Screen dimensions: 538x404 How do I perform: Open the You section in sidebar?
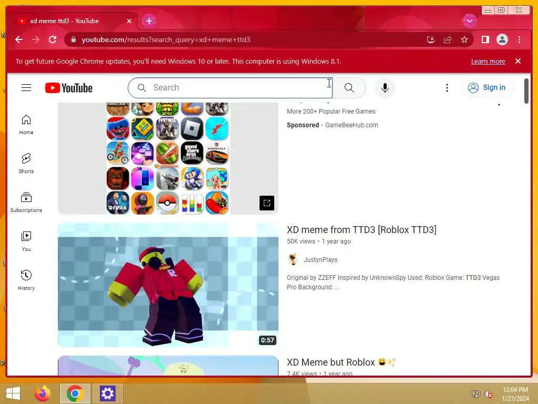[x=26, y=241]
